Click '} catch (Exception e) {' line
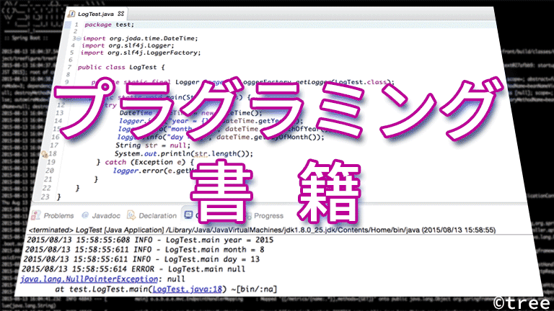This screenshot has height=311, width=554. tap(146, 162)
